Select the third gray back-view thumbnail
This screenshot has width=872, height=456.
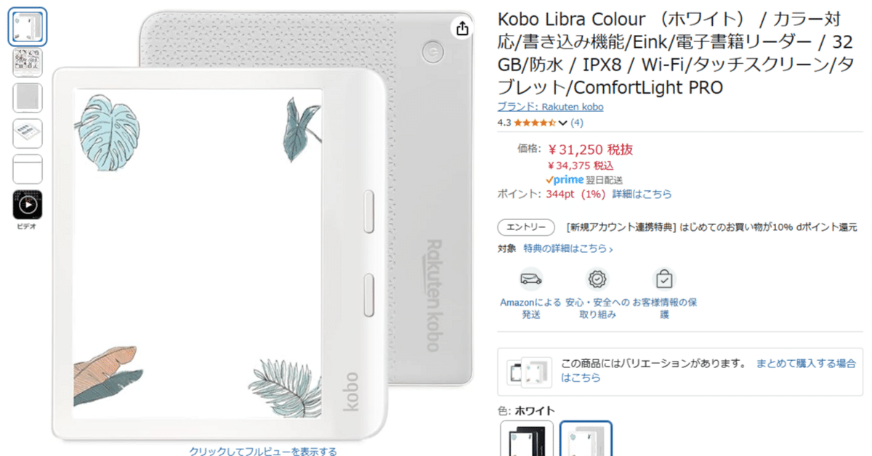click(28, 98)
